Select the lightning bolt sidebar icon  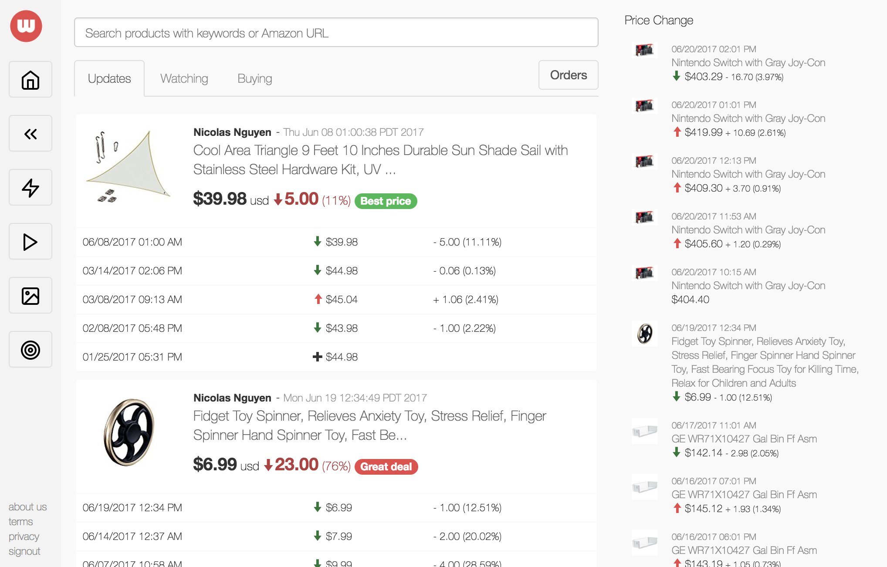coord(30,188)
